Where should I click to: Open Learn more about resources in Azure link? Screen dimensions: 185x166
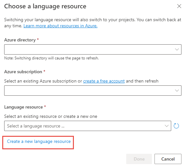[x=60, y=26]
